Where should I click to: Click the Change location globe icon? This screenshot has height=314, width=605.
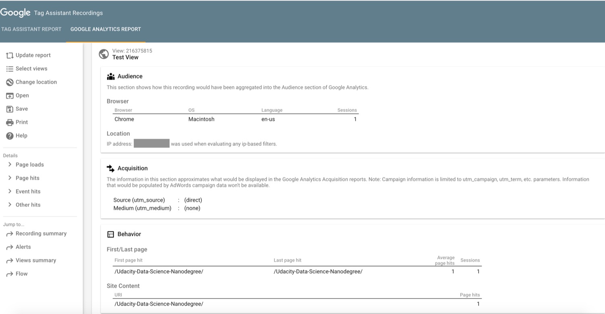coord(10,82)
